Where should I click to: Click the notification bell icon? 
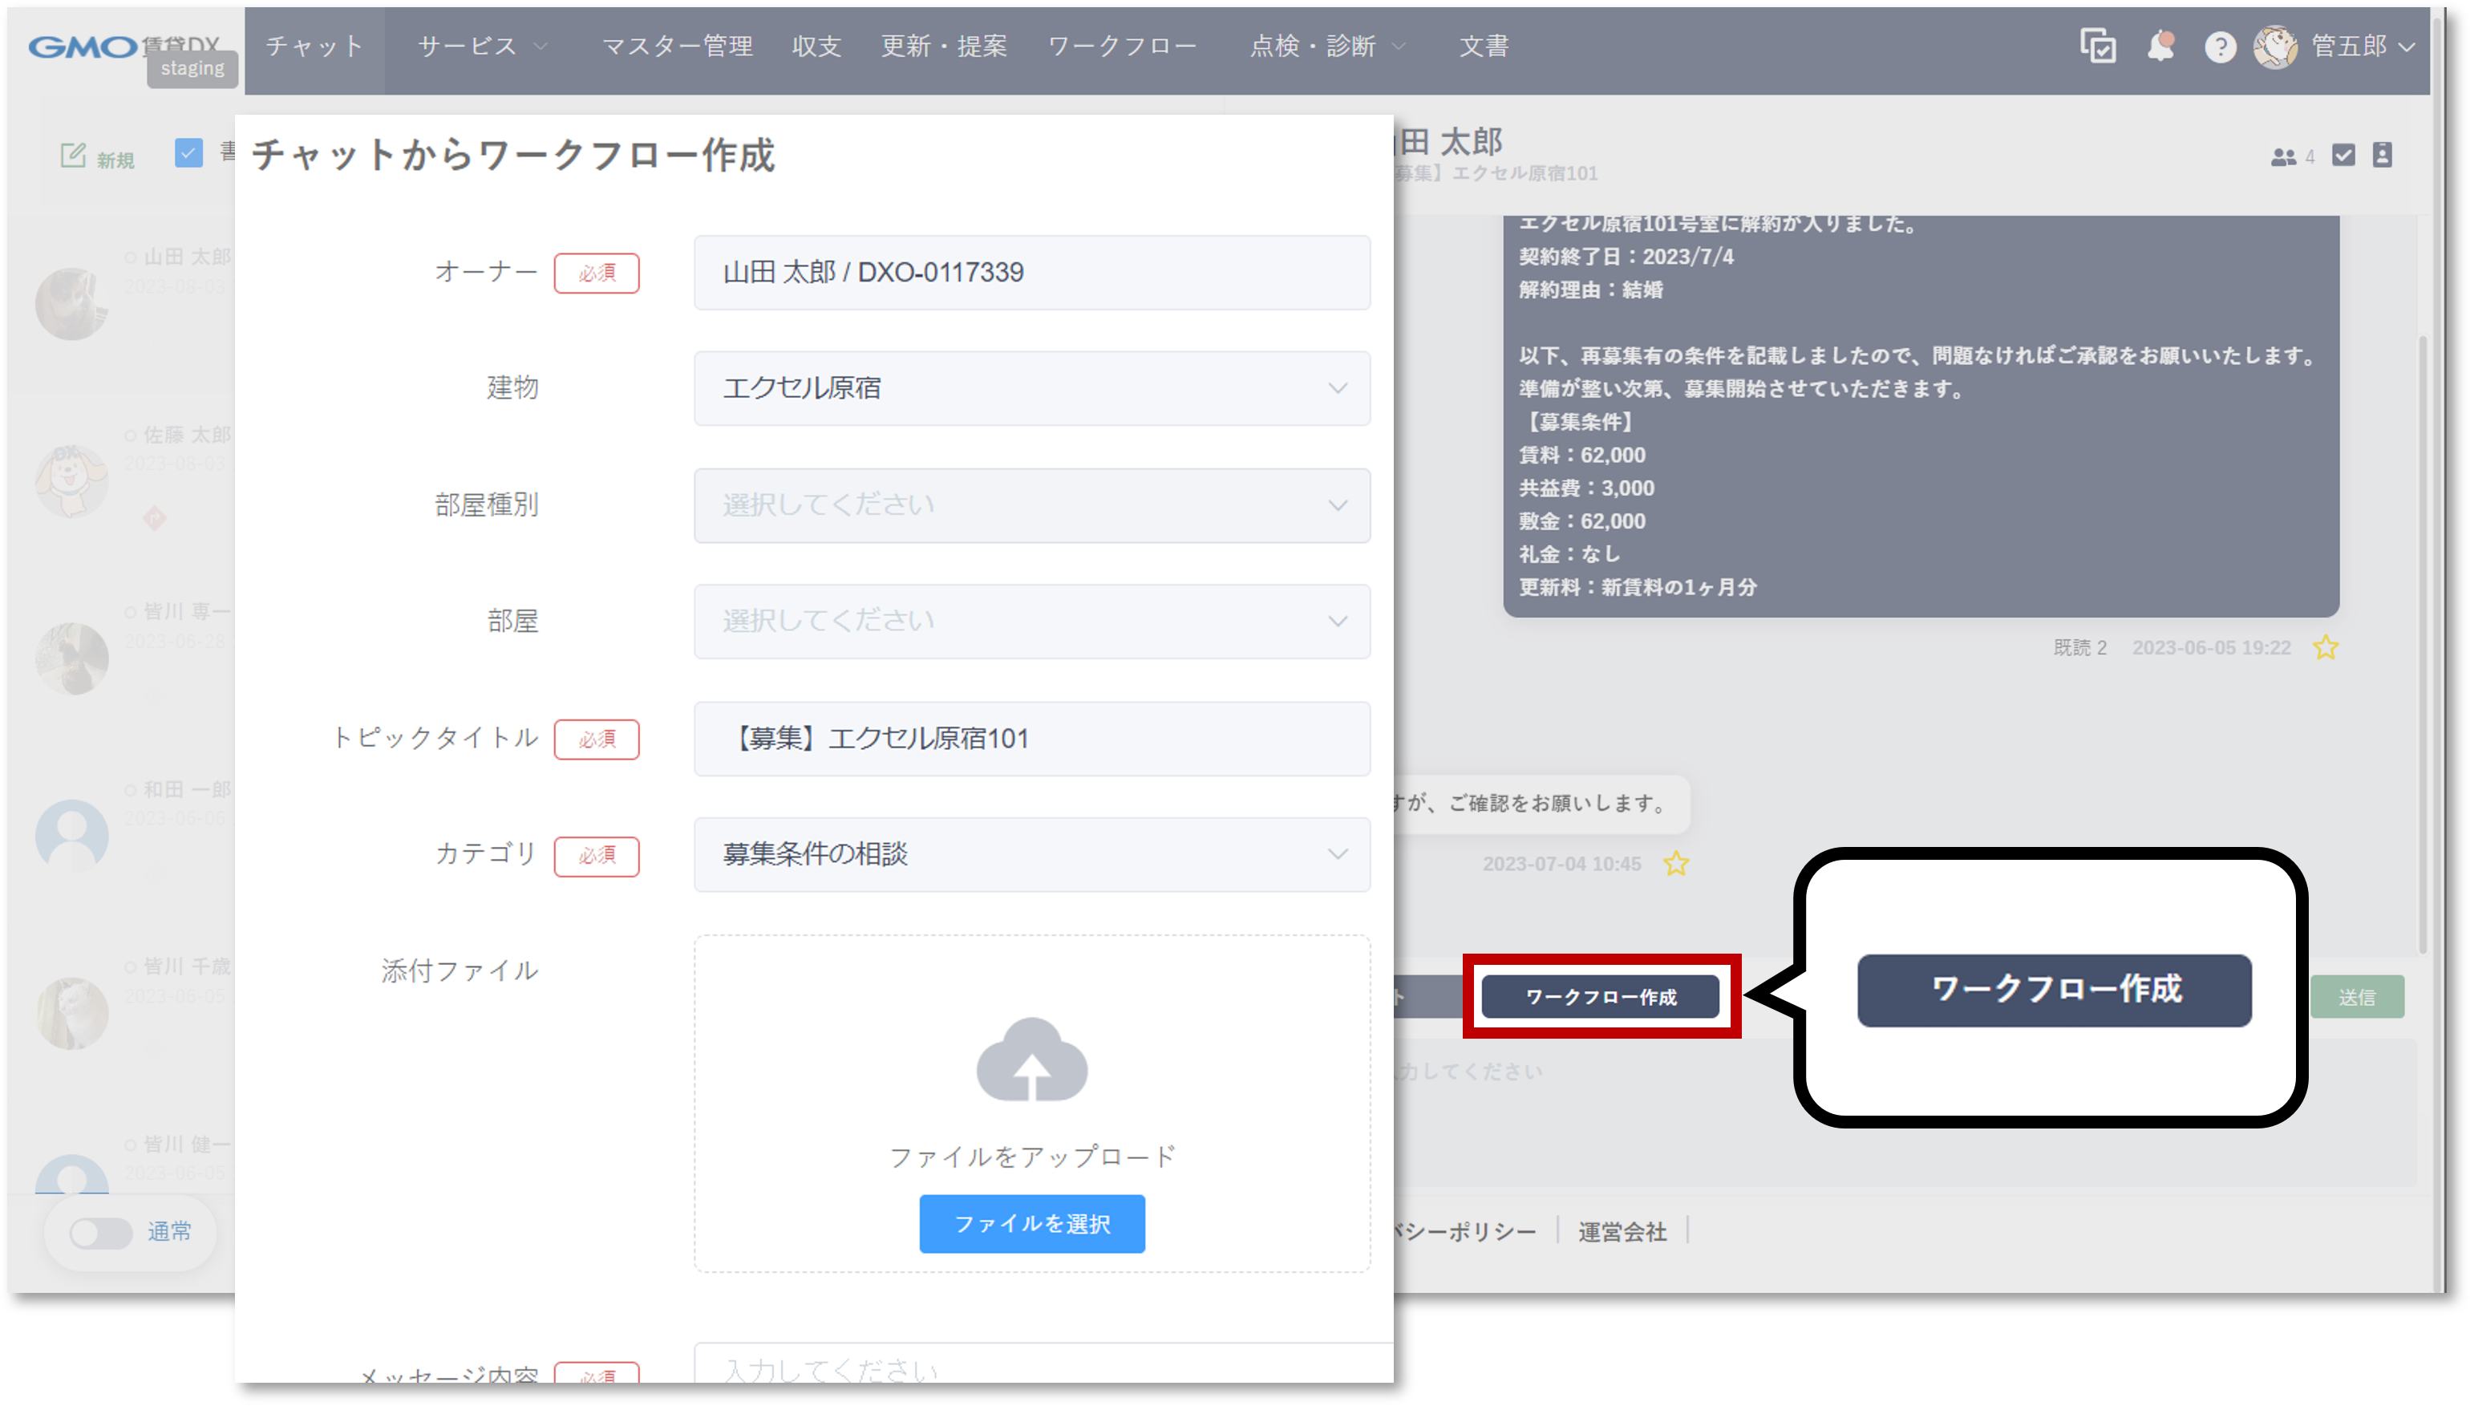click(2160, 47)
